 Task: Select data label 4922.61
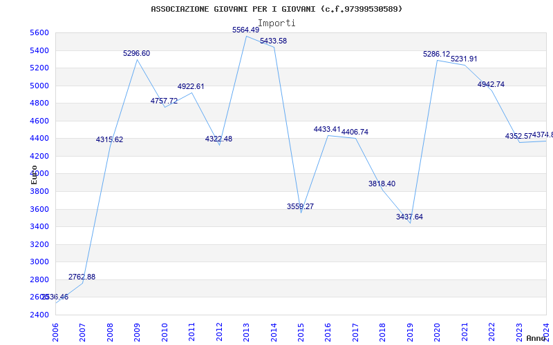point(191,87)
